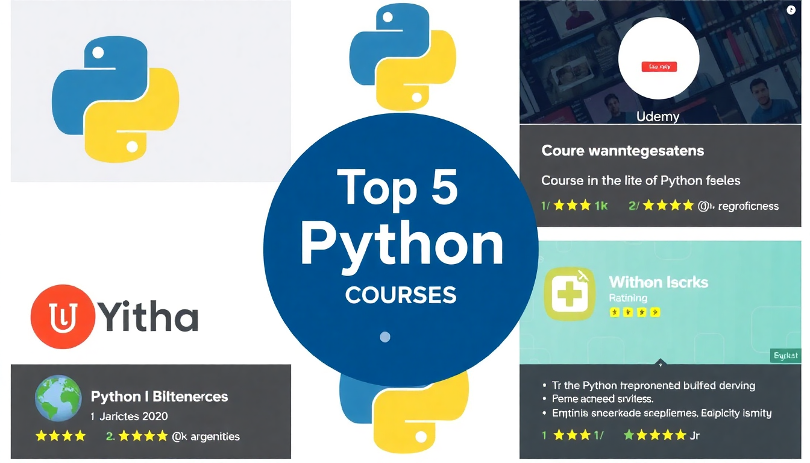Click the red U logo beside Yitha
Image resolution: width=810 pixels, height=463 pixels.
63,317
